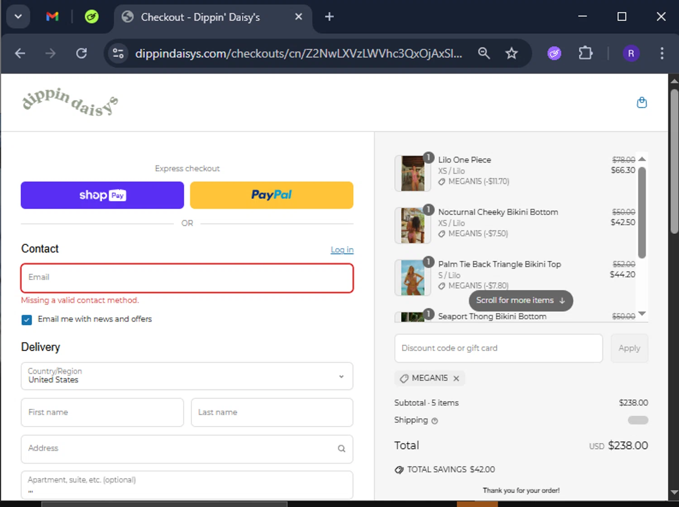Remove the MEGAN15 discount code
This screenshot has height=507, width=679.
(456, 378)
